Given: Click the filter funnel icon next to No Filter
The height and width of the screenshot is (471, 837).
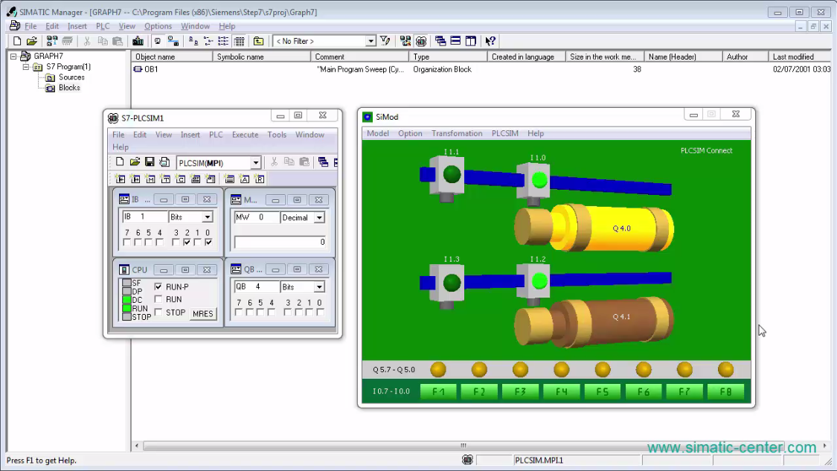Looking at the screenshot, I should (x=385, y=41).
